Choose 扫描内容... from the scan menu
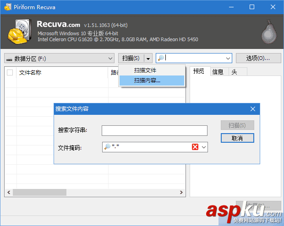 (152, 81)
